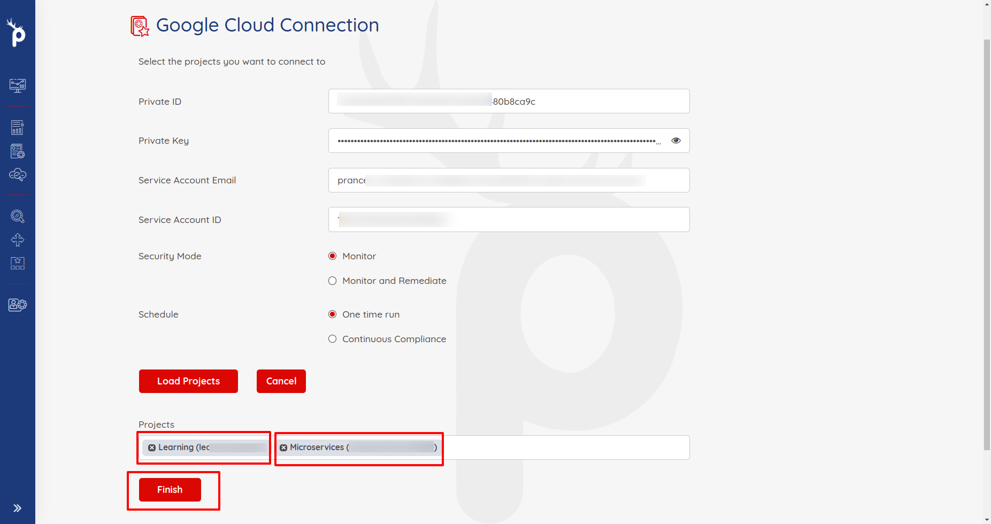Image resolution: width=991 pixels, height=524 pixels.
Task: Focus the Service Account Email field
Action: coord(509,180)
